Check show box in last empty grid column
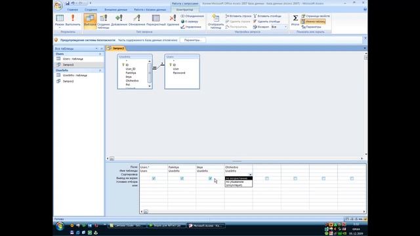 (x=352, y=178)
